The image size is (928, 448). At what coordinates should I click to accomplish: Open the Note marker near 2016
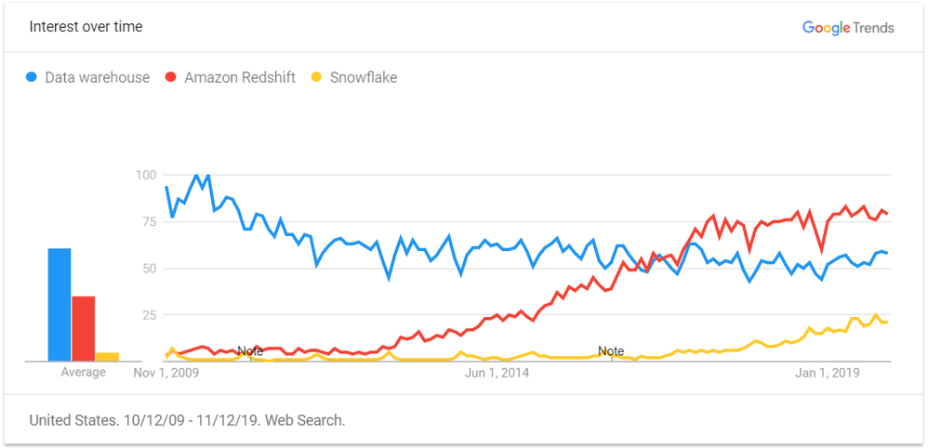click(x=611, y=351)
